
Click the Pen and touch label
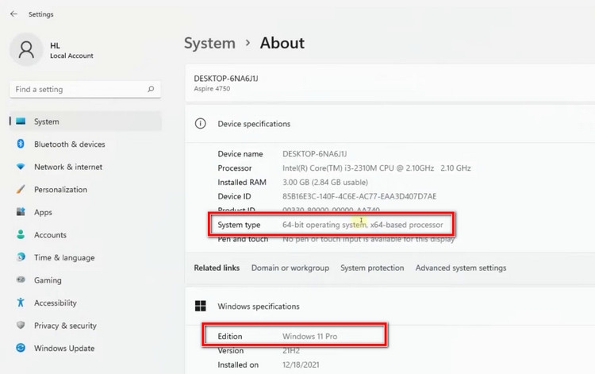point(243,239)
